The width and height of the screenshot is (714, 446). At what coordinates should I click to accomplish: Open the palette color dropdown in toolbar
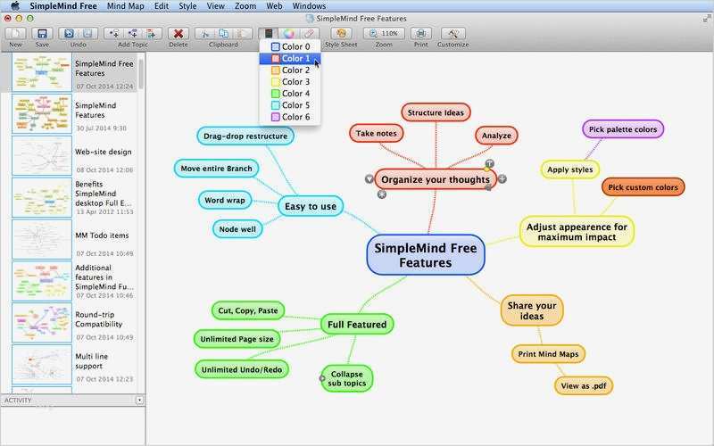(x=269, y=34)
